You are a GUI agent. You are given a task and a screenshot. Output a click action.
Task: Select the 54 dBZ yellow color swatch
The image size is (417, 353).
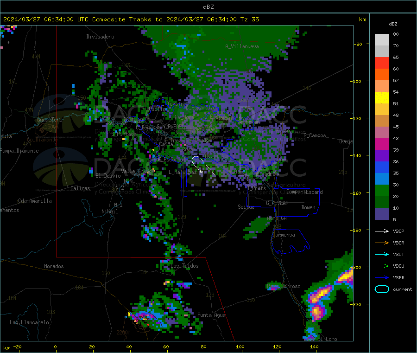click(382, 98)
